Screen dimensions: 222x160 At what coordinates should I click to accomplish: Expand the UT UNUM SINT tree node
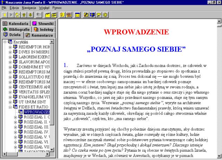click(x=10, y=102)
